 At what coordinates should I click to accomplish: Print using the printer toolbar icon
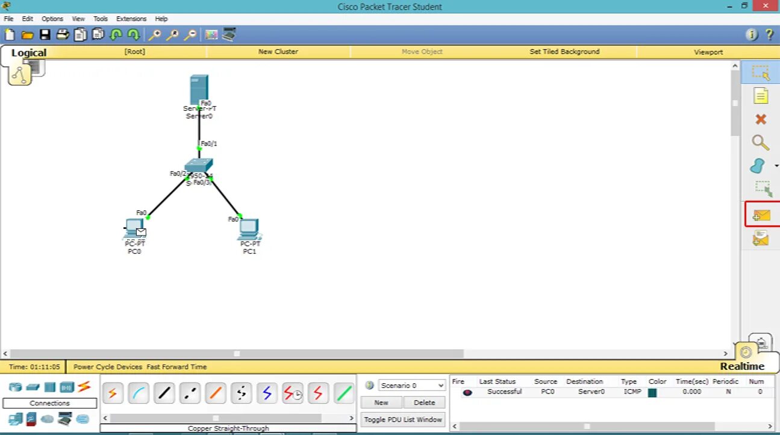(63, 35)
